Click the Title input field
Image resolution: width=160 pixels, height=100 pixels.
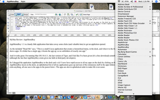(44, 14)
